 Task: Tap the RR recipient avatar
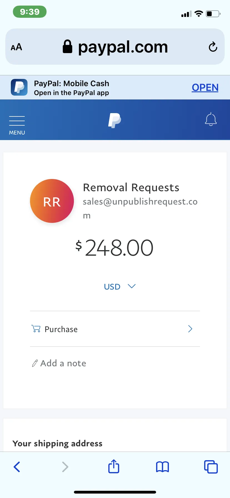(x=52, y=201)
